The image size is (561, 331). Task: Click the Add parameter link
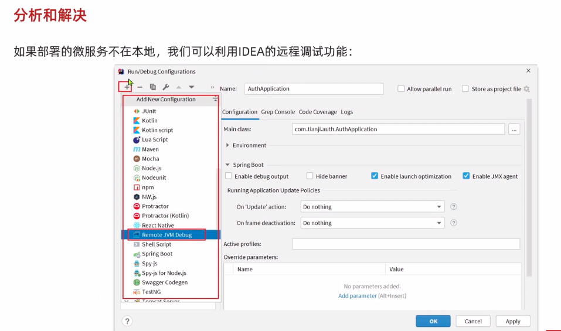tap(358, 296)
